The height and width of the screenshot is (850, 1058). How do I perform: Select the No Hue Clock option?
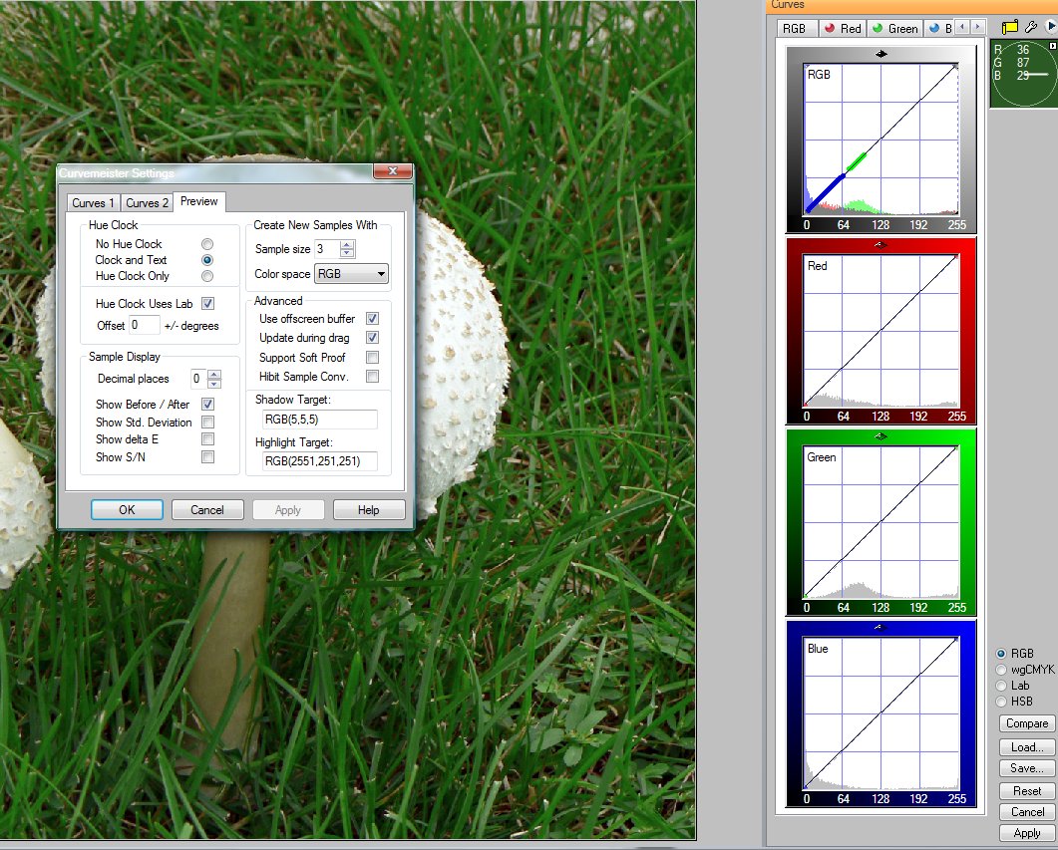[x=207, y=244]
